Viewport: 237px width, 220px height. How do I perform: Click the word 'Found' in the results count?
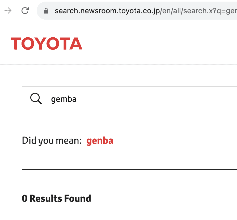[78, 198]
